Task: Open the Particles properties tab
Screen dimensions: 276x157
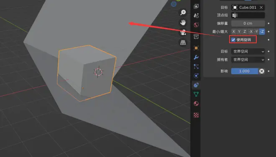Action: tap(196, 67)
